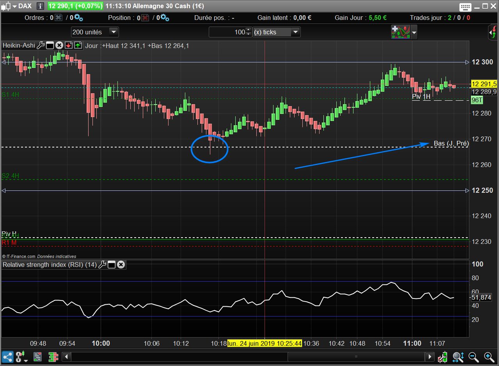Click the +Haut 12 341,1 readout

pos(124,46)
